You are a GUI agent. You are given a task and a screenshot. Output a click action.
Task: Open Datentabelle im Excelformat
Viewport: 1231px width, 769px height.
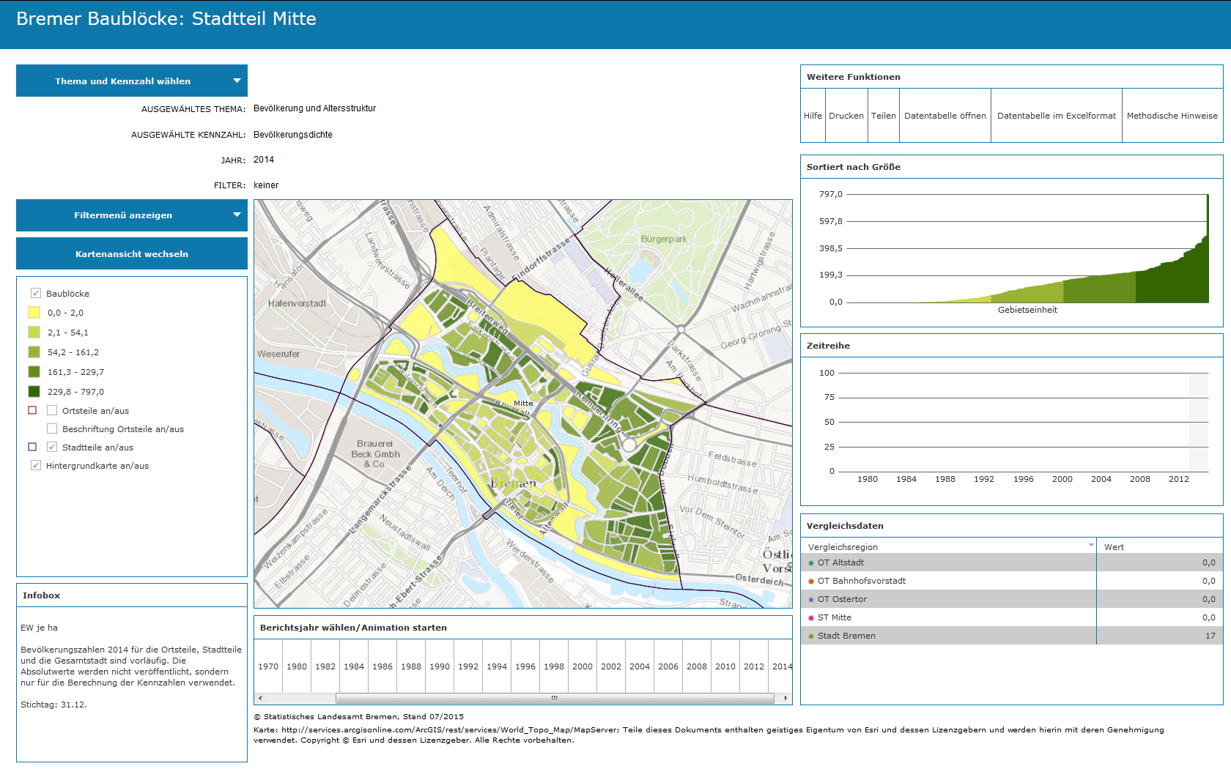[1056, 116]
